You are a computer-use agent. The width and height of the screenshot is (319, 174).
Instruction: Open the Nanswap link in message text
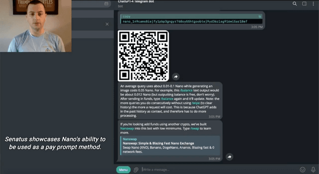pyautogui.click(x=127, y=128)
